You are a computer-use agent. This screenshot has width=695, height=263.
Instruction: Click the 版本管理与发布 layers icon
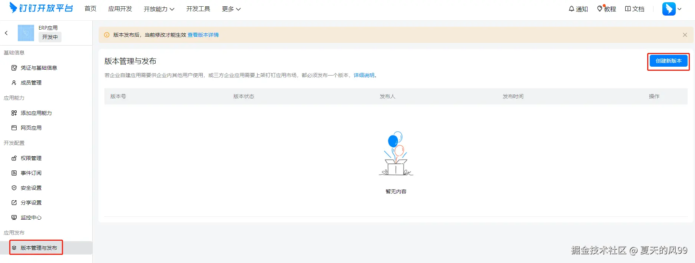click(x=14, y=248)
